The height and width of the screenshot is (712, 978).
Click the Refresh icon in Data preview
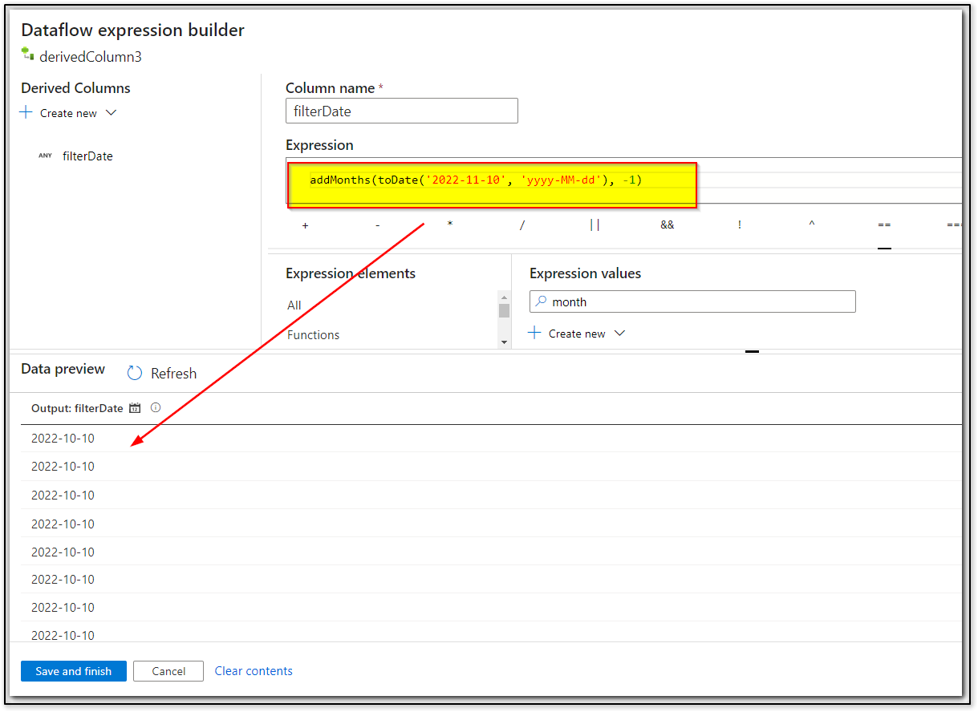point(135,372)
